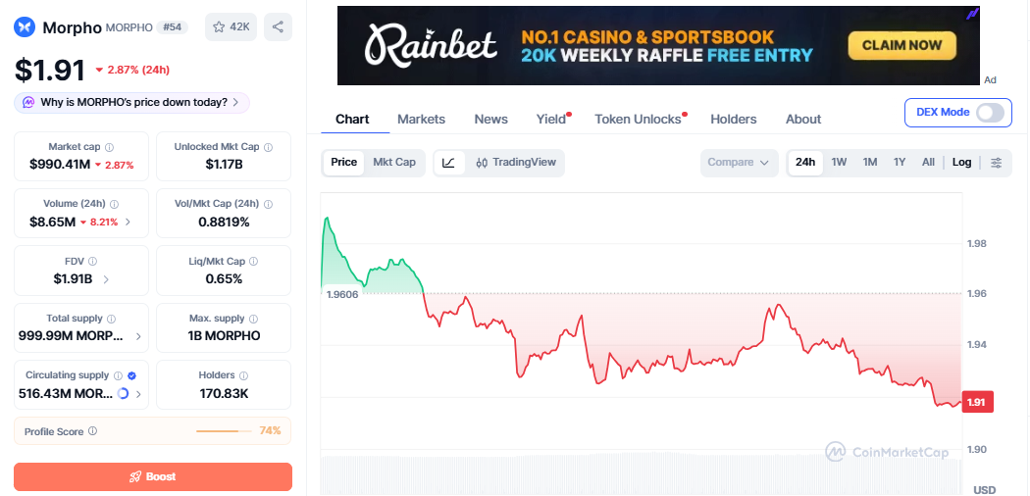Toggle DEX Mode switch
The image size is (1030, 496).
click(990, 112)
